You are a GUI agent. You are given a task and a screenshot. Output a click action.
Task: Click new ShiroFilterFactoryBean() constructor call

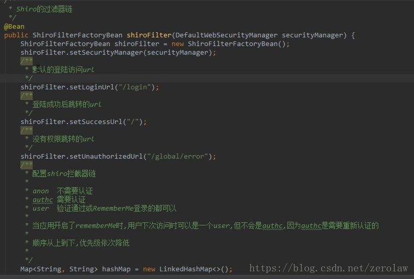[229, 44]
